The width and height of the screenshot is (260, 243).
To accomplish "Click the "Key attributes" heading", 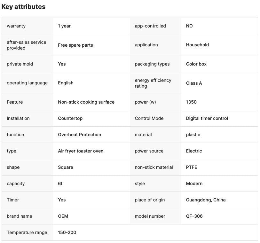I will 23,7.
